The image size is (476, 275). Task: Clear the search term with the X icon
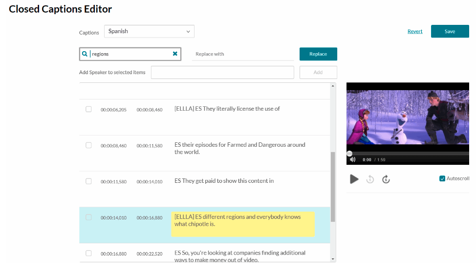[175, 54]
